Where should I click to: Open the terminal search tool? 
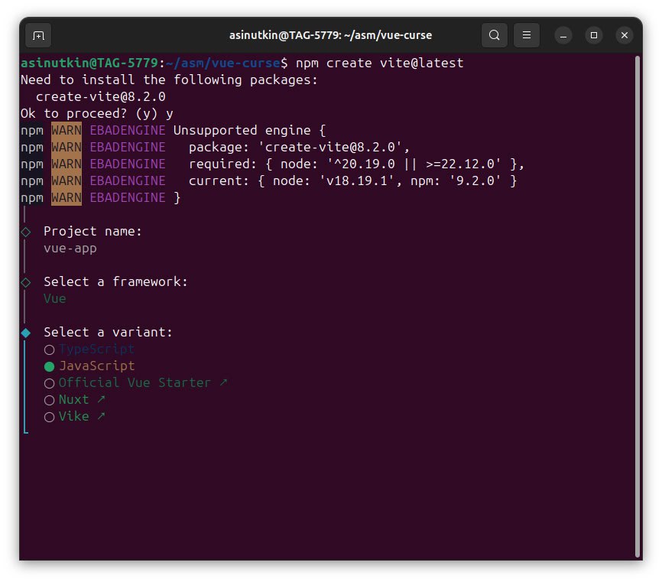tap(495, 35)
